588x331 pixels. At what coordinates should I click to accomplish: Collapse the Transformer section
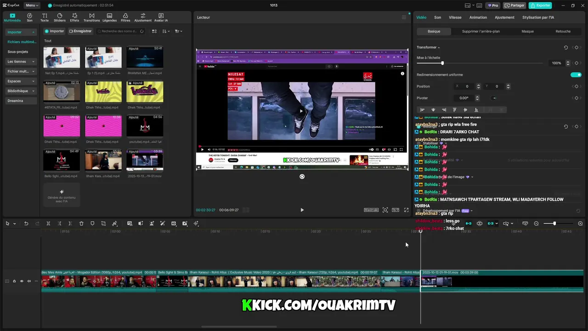[x=439, y=47]
